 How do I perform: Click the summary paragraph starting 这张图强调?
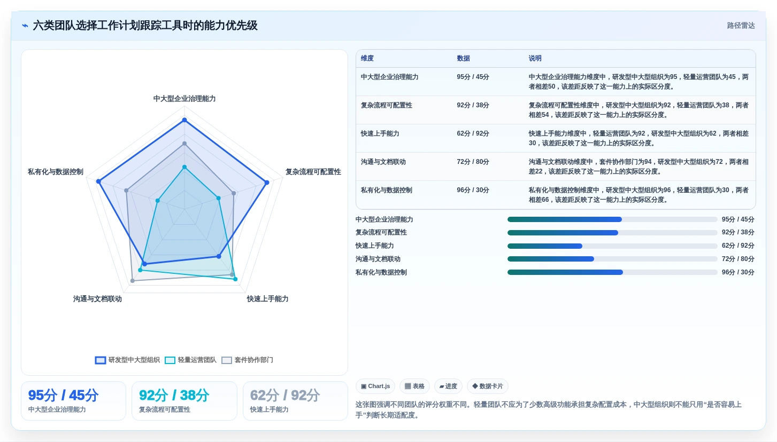549,410
